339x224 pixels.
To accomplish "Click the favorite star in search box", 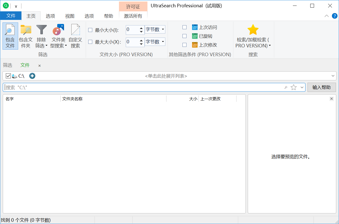I will coord(294,87).
